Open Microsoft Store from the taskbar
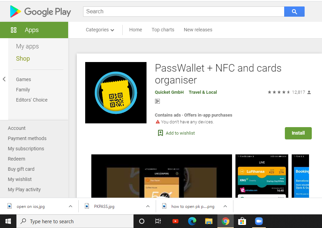The height and width of the screenshot is (228, 322). click(x=242, y=221)
